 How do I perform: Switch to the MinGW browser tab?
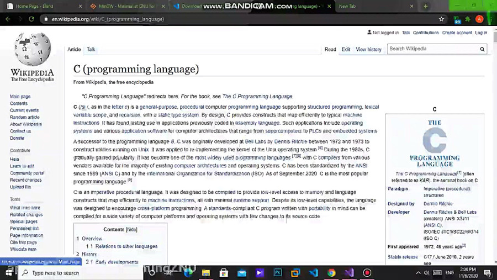pyautogui.click(x=127, y=6)
